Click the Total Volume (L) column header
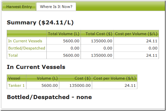The height and width of the screenshot is (111, 166). [x=64, y=34]
